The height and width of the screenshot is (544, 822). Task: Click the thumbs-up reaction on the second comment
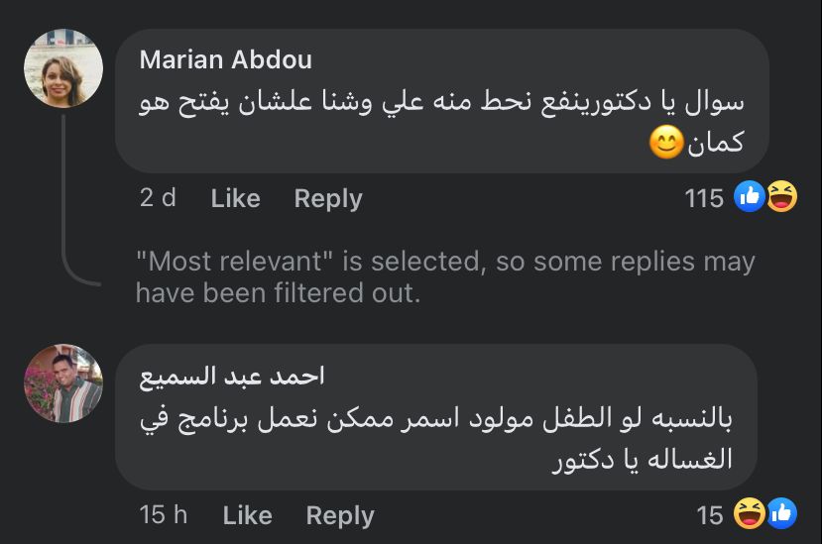782,513
